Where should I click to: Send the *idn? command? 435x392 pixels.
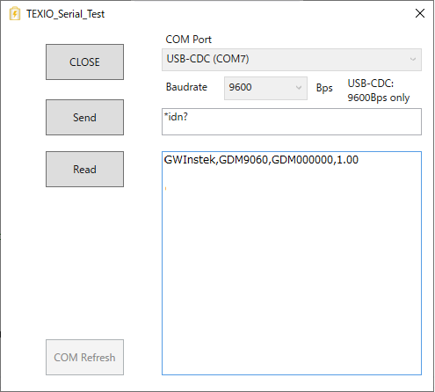(84, 117)
